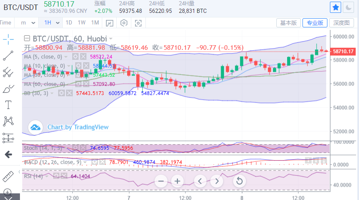
Task: Expand MA (5, close, 0) options arrow
Action: 66,57
